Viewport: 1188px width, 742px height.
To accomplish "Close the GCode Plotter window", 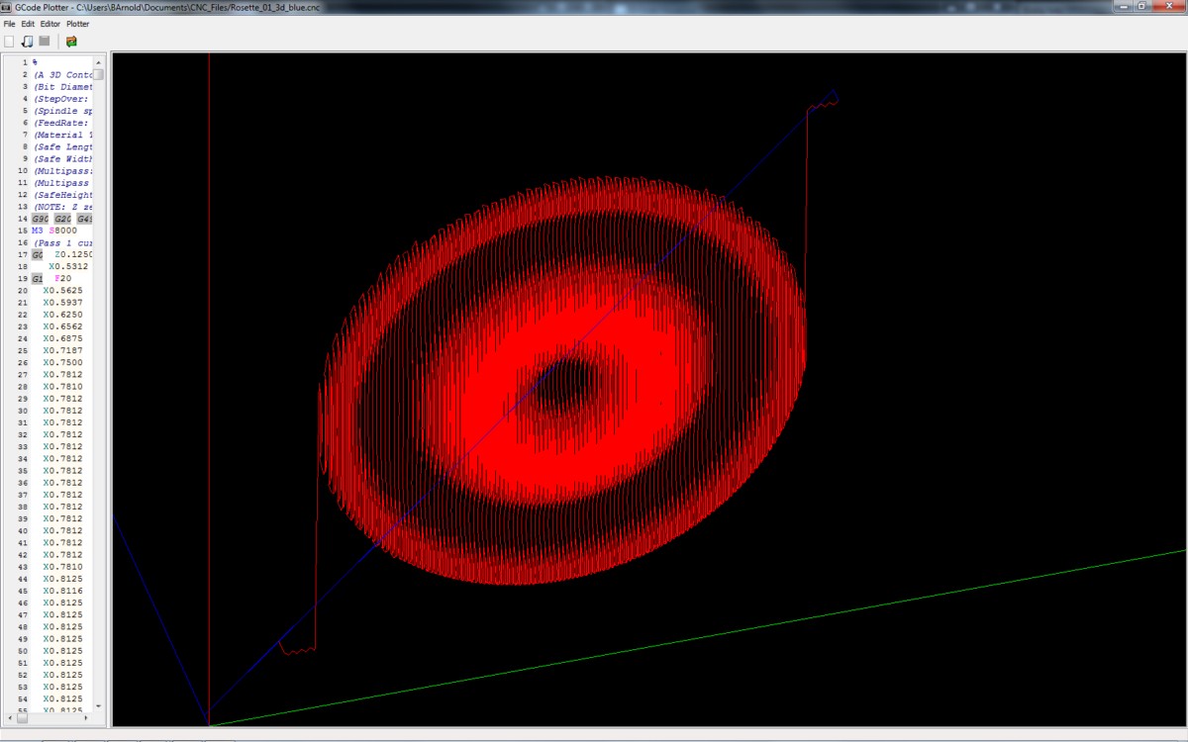I will click(x=1169, y=6).
